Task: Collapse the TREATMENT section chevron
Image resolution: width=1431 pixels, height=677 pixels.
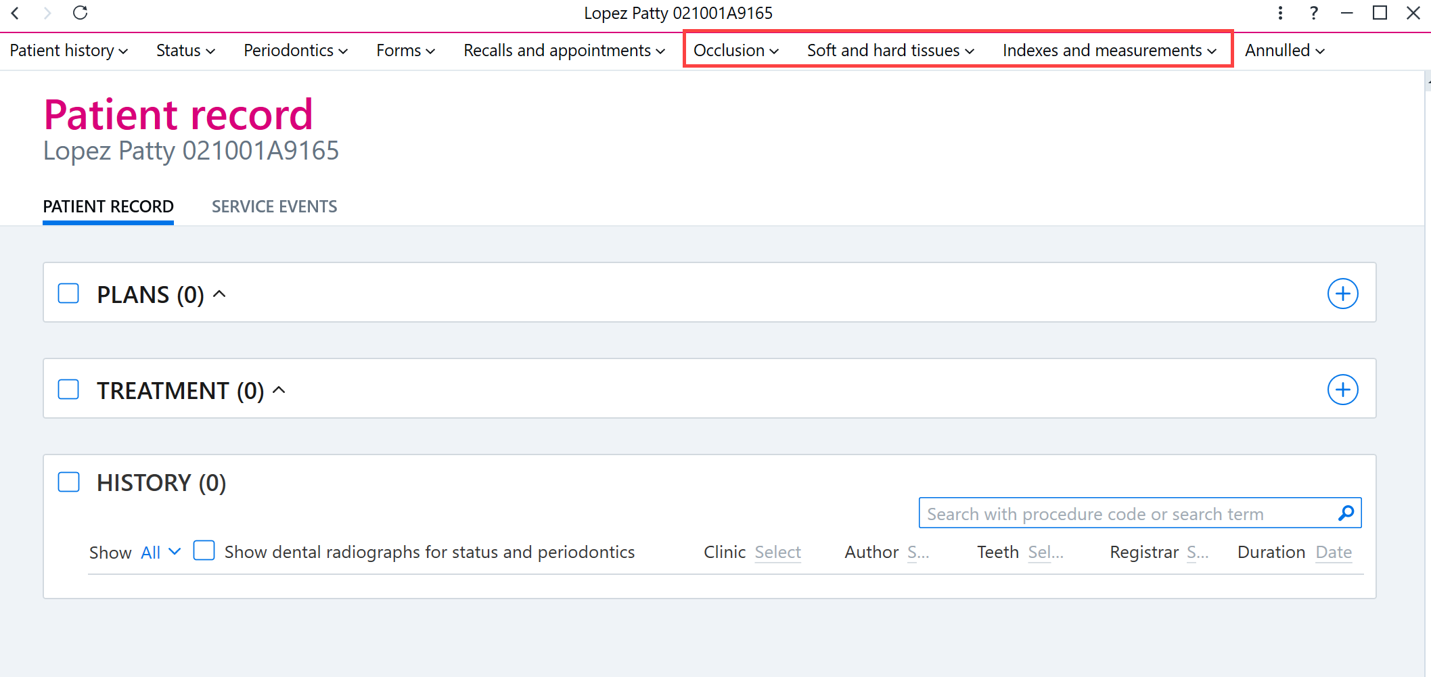Action: click(279, 390)
